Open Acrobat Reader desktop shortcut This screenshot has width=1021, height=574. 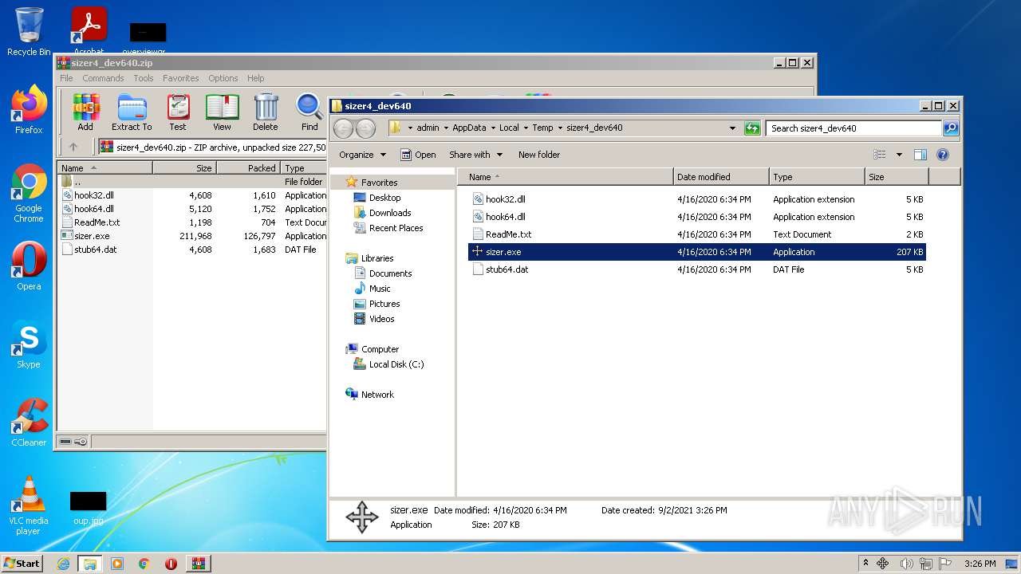[89, 30]
